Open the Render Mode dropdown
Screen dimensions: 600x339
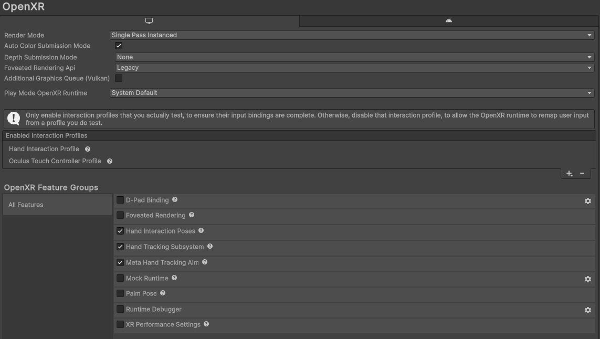pyautogui.click(x=352, y=35)
